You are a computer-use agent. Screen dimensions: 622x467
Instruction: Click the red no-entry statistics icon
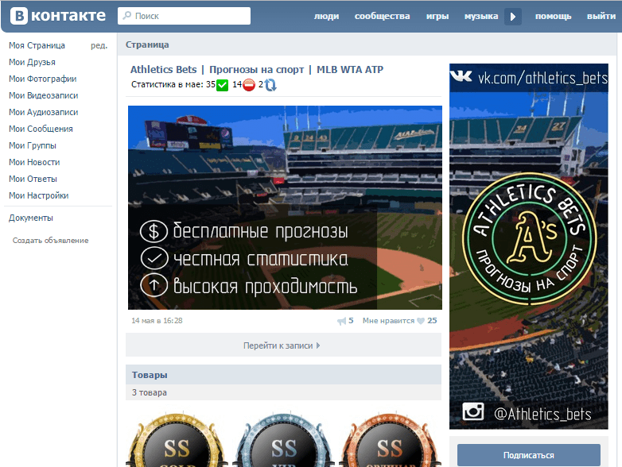point(249,85)
